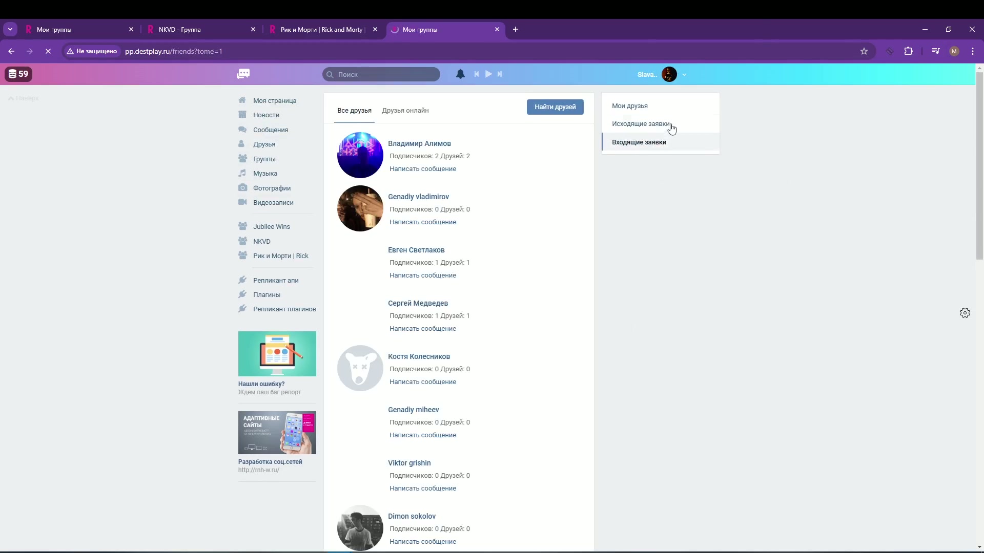Open the Chrome three-dot menu
This screenshot has width=984, height=553.
tap(973, 51)
